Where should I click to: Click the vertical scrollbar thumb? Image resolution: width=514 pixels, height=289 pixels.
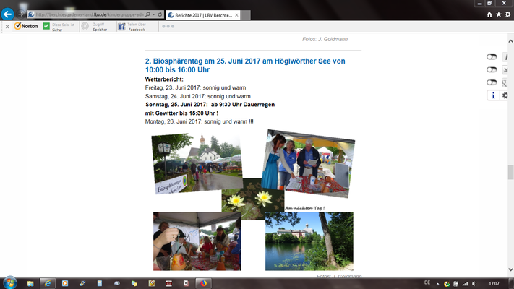[x=510, y=173]
